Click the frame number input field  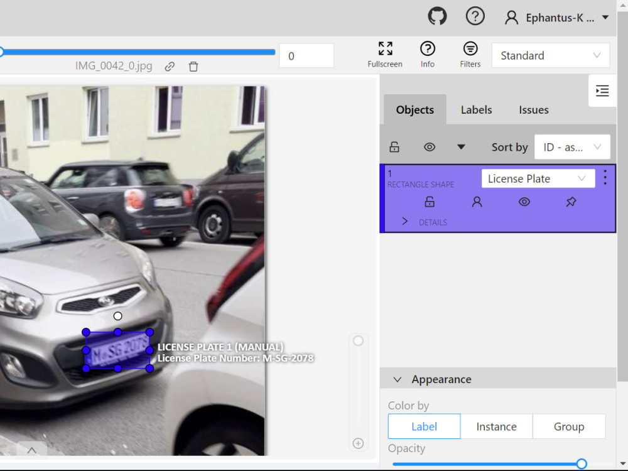pyautogui.click(x=306, y=55)
